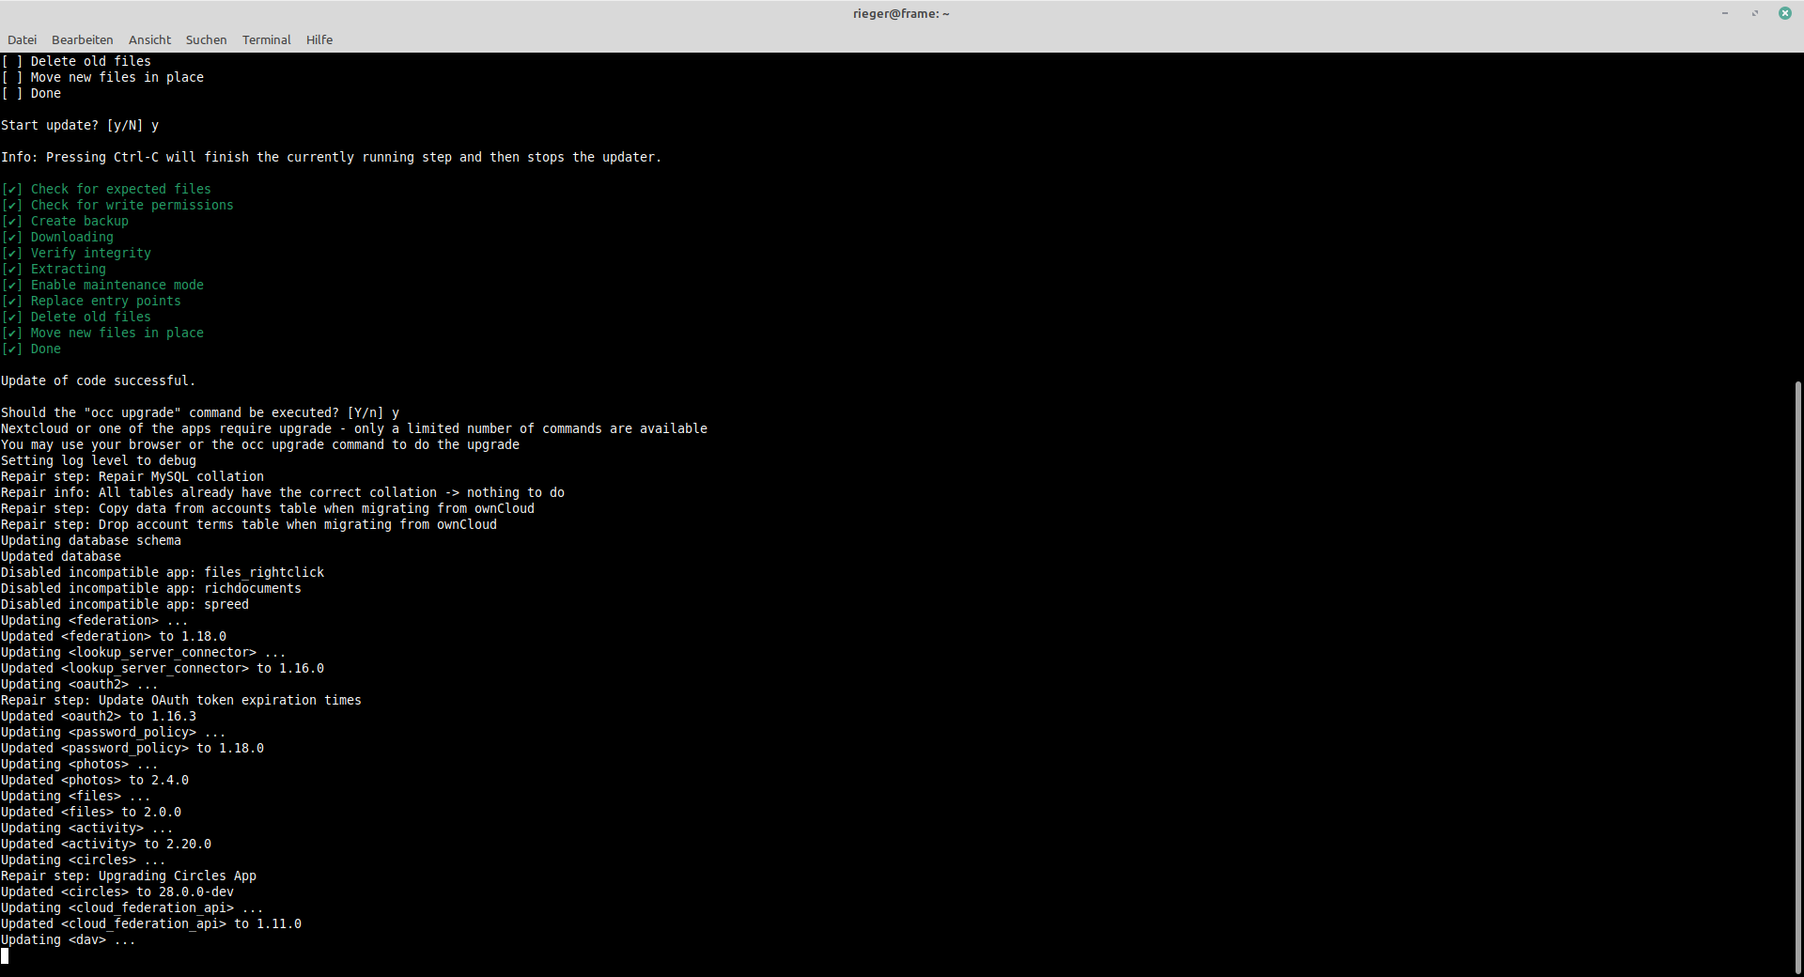
Task: Click the text Update of code successful.
Action: [99, 380]
